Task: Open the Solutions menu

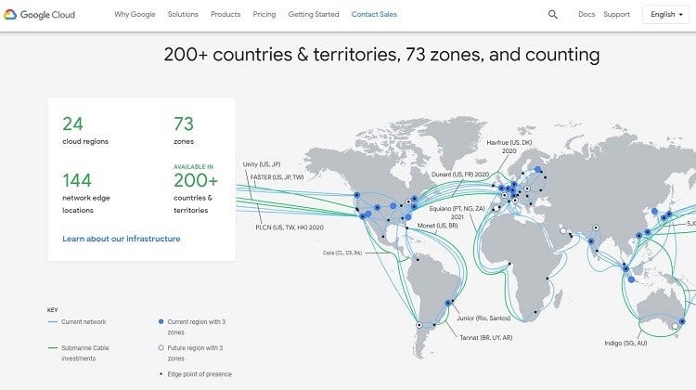Action: click(183, 14)
